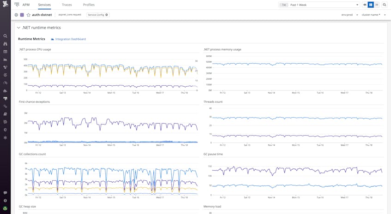
Task: Click the purple square service icon
Action: point(22,15)
